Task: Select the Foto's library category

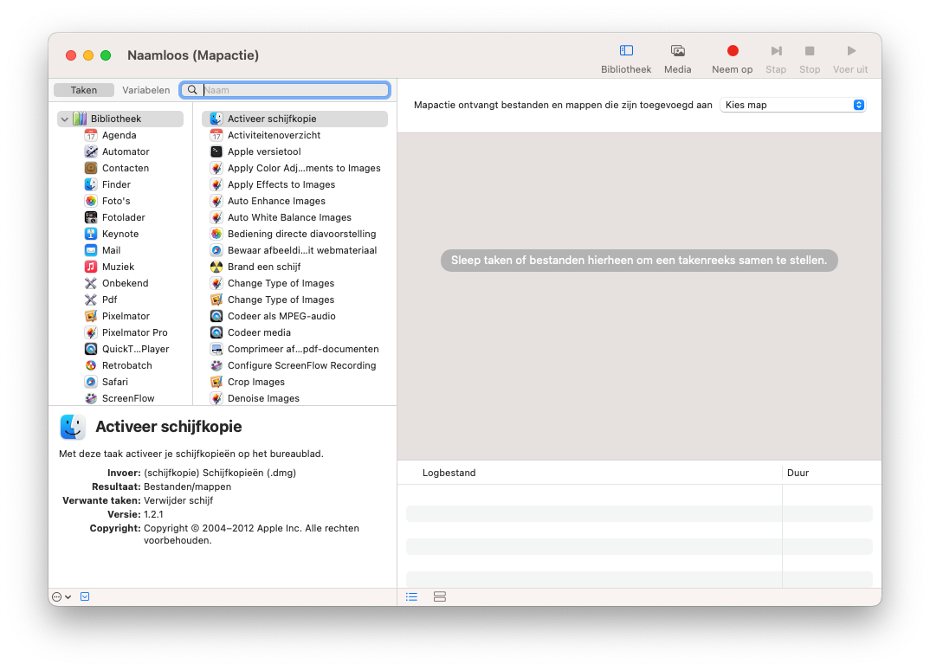Action: [x=116, y=201]
